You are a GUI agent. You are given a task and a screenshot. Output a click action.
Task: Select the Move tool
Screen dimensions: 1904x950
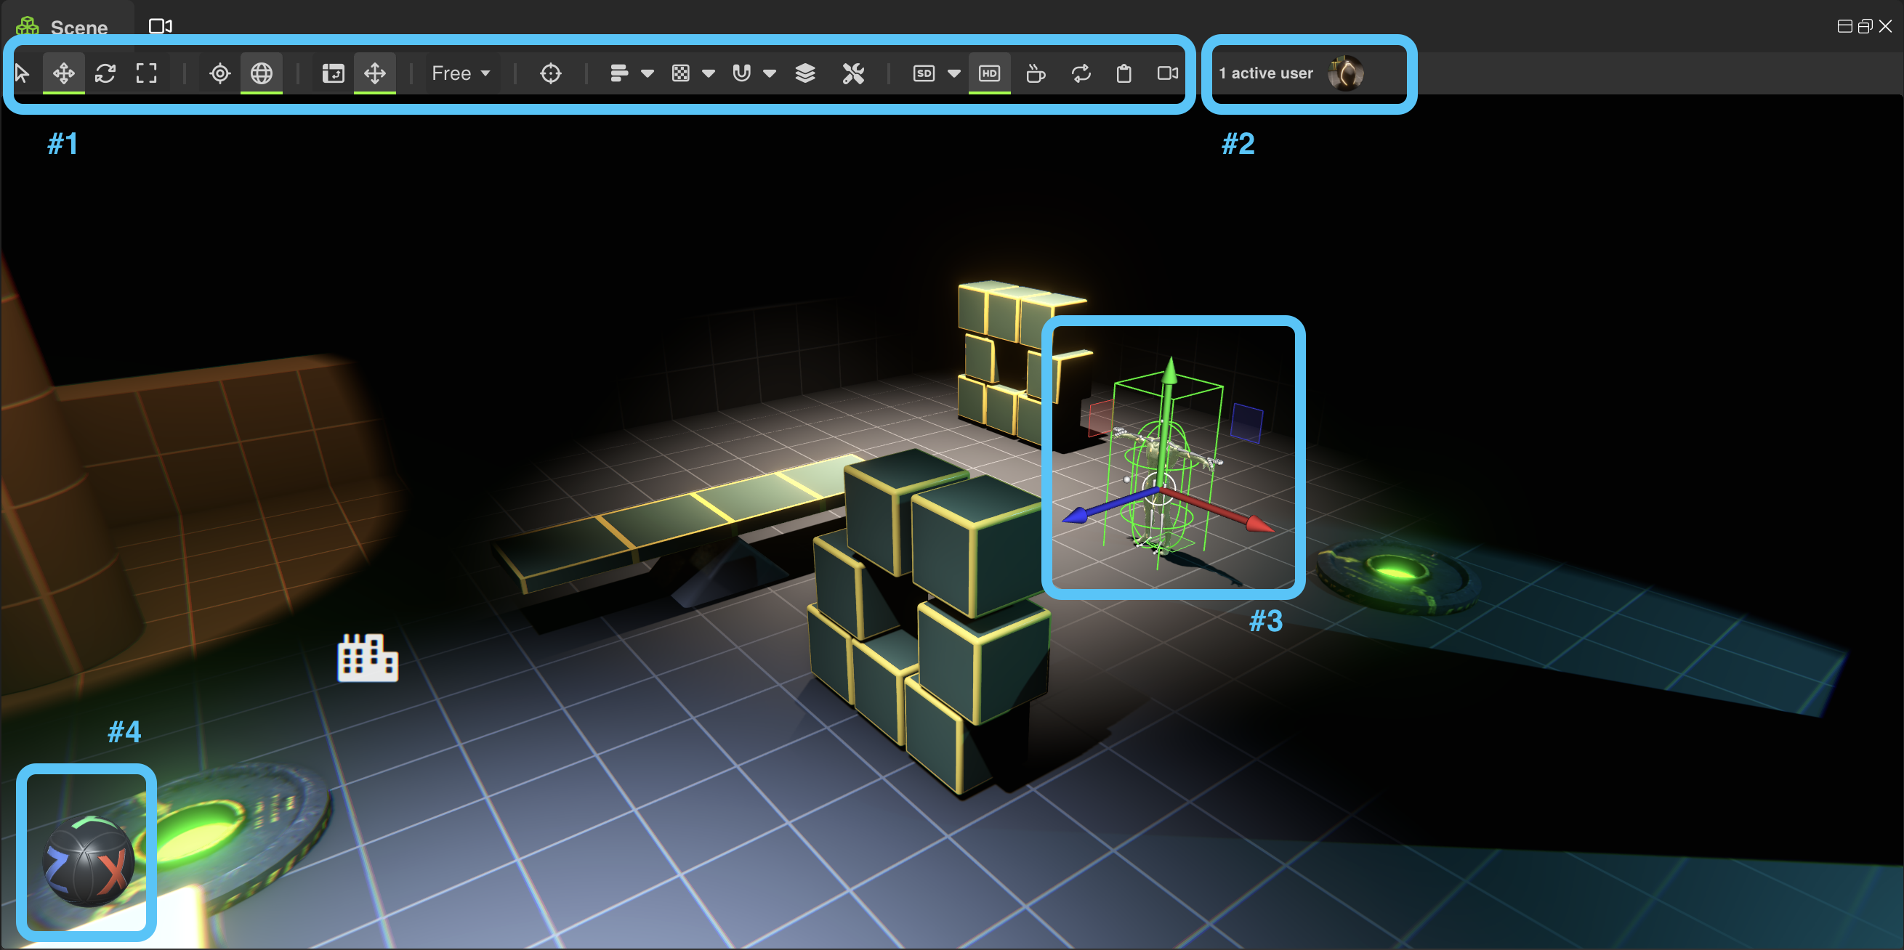coord(63,73)
